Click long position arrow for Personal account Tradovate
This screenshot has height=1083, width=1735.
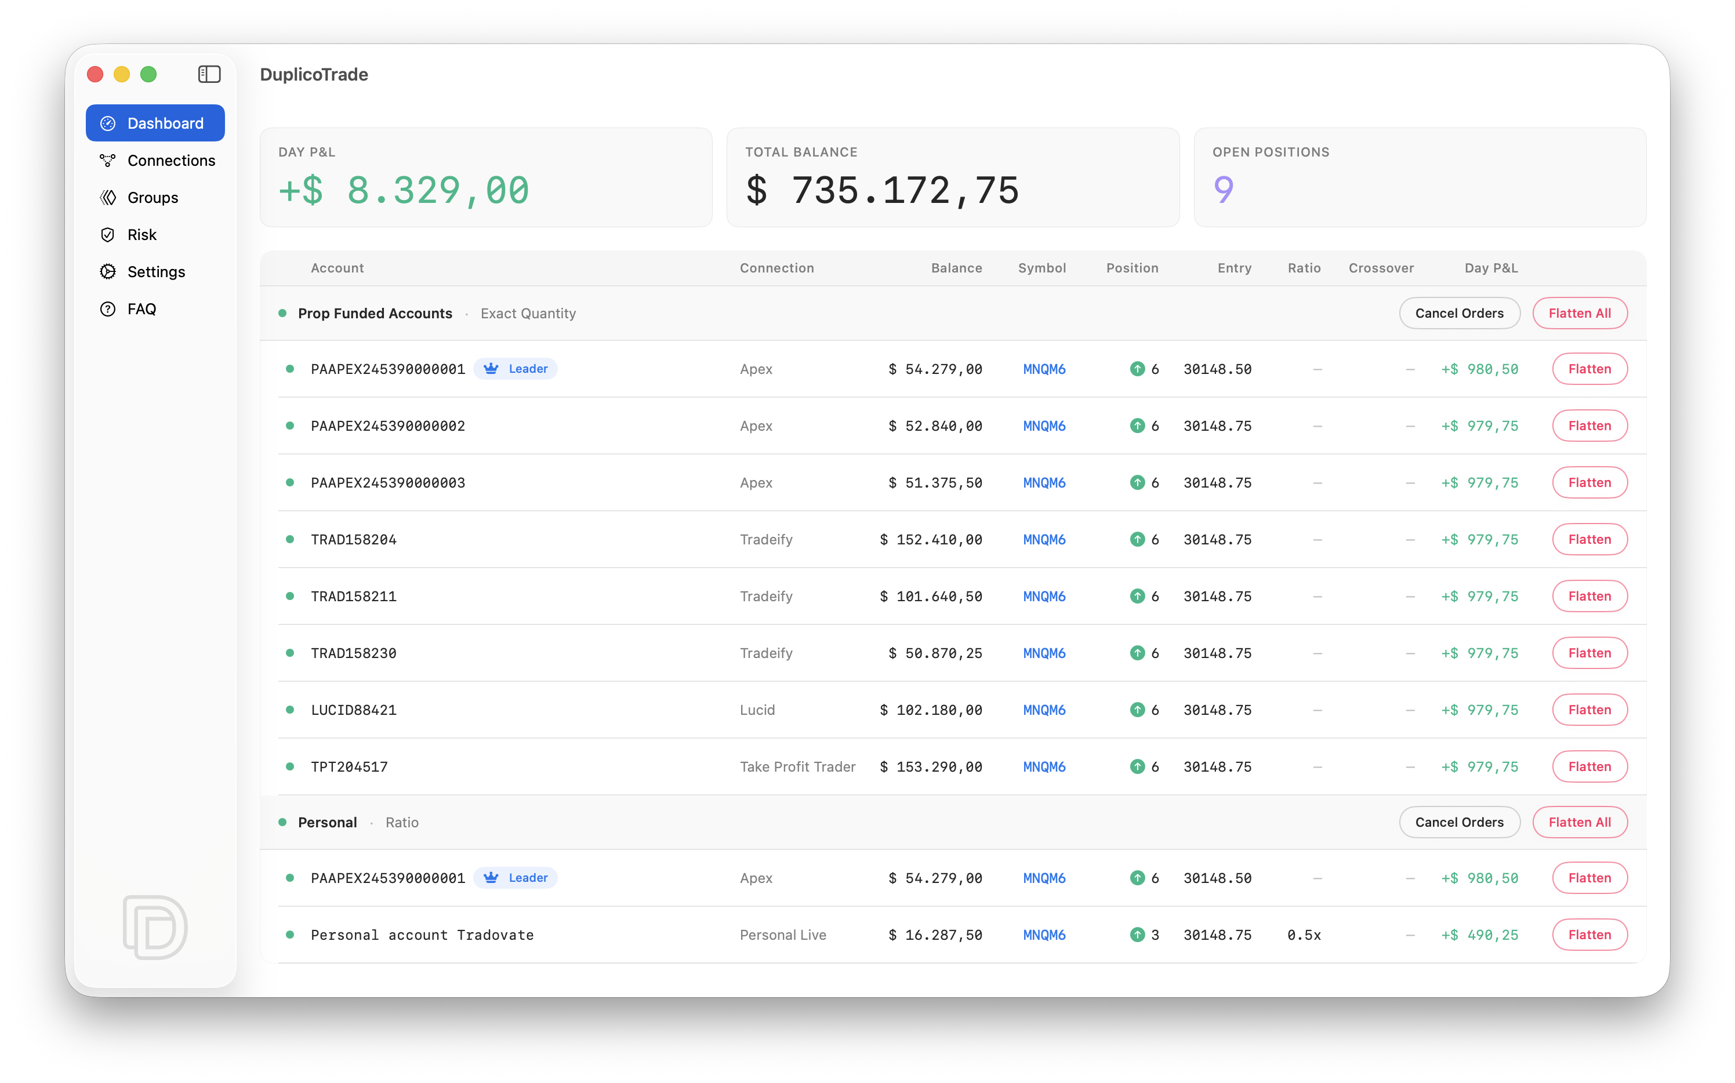click(1137, 935)
